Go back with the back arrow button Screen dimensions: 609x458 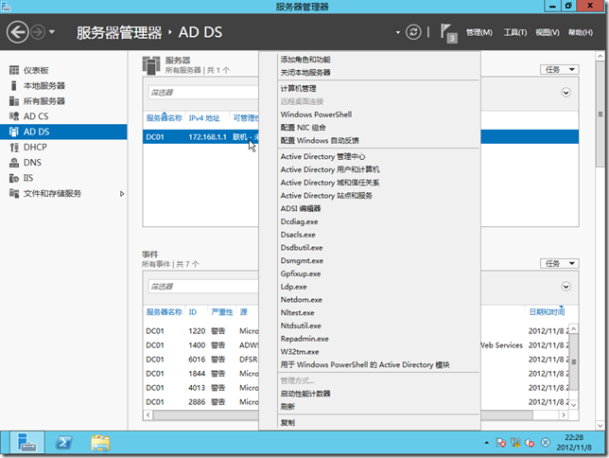[17, 32]
